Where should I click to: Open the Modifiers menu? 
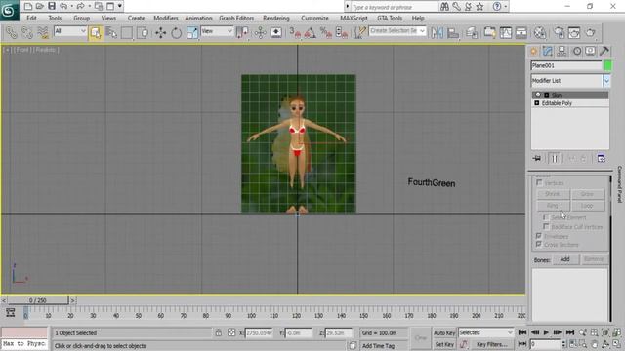click(x=166, y=18)
